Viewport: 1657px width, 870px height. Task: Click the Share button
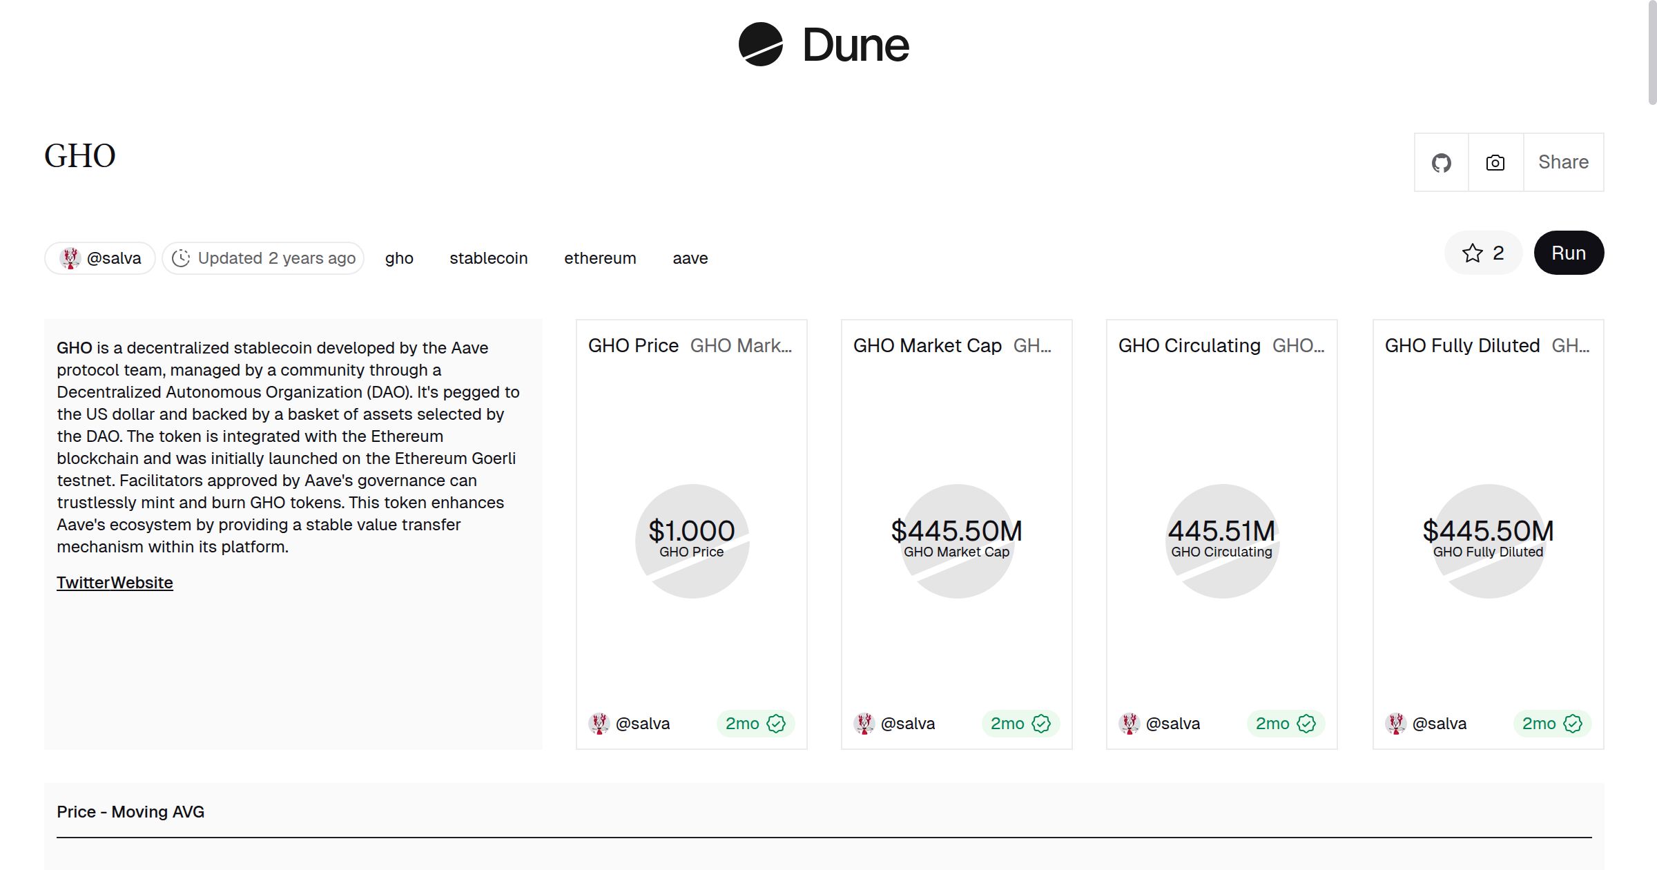1563,162
